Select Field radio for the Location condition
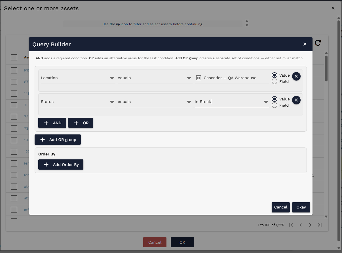Image resolution: width=342 pixels, height=253 pixels. click(275, 81)
